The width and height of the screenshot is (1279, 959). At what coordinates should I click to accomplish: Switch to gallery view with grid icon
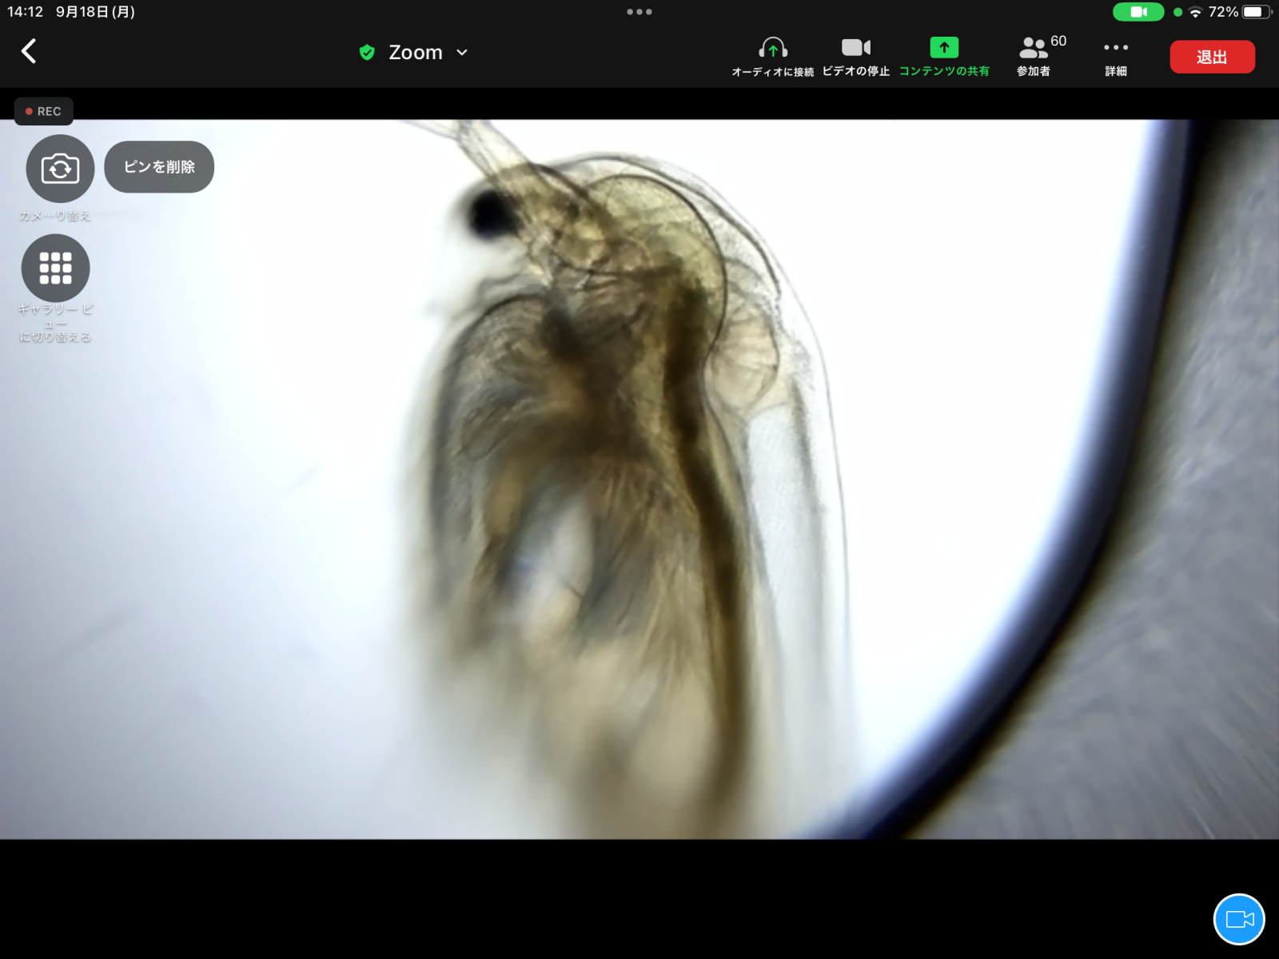pos(55,269)
